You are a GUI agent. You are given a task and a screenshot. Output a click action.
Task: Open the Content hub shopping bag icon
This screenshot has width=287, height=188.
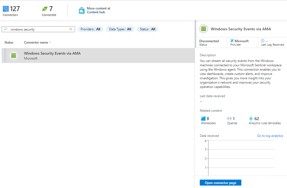82,10
